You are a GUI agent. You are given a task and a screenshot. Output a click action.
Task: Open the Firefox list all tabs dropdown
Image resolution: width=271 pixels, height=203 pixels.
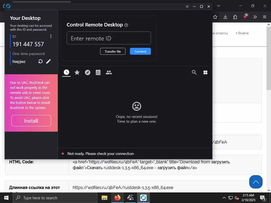pyautogui.click(x=219, y=6)
